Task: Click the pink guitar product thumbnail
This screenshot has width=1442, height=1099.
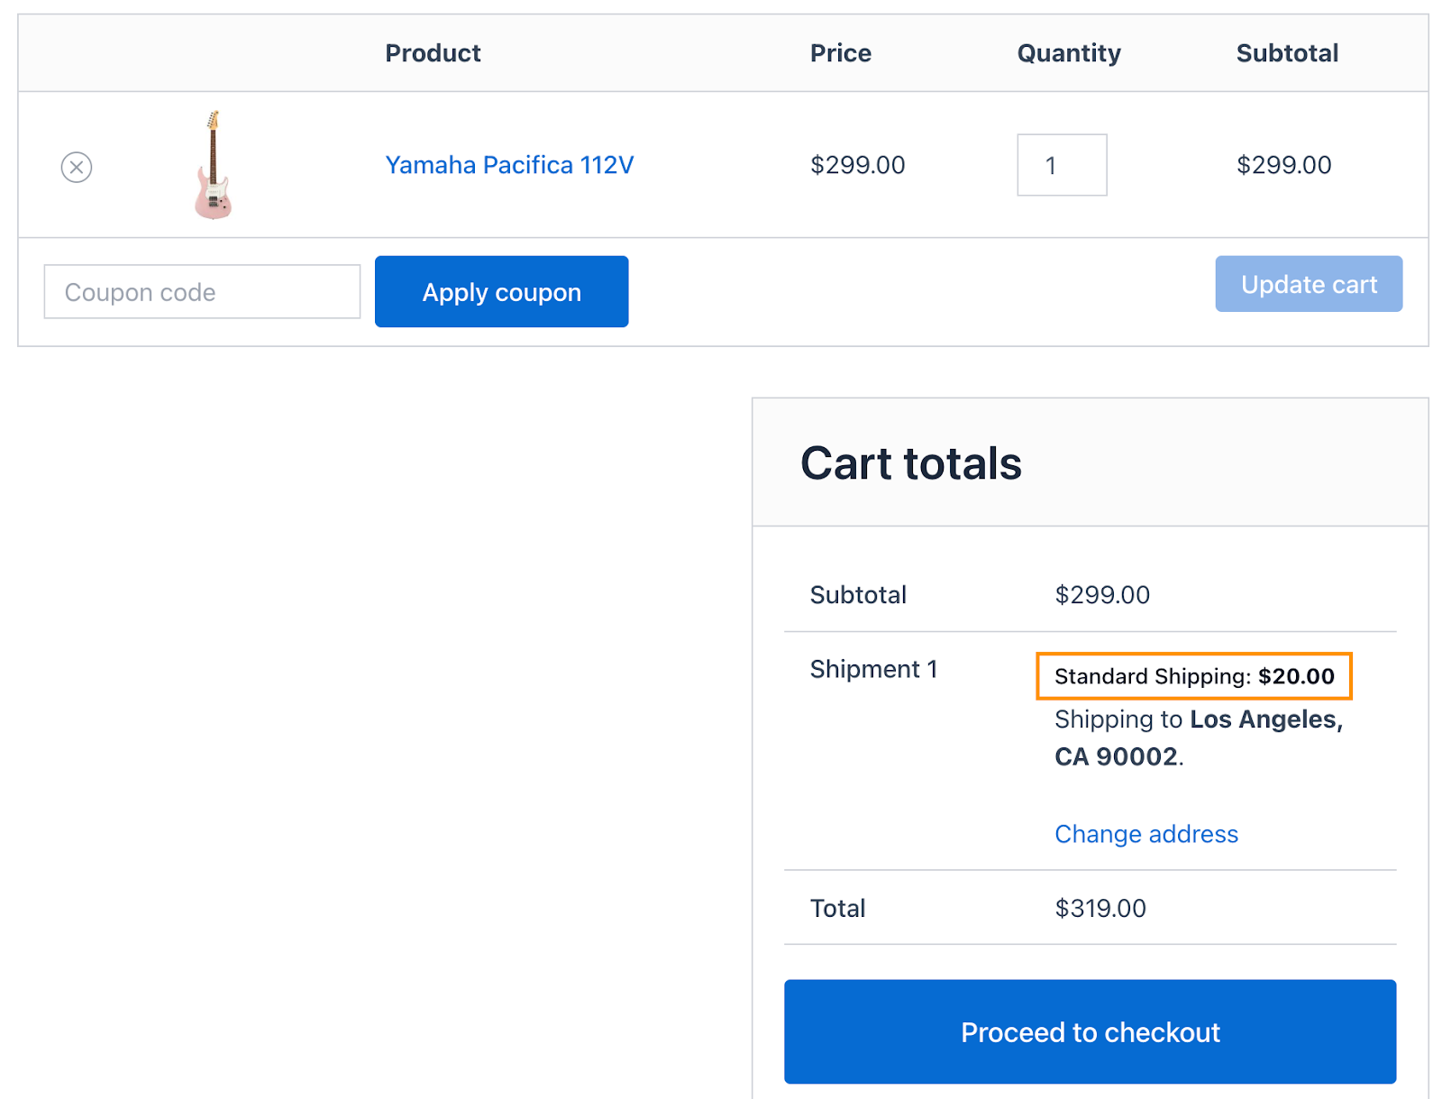Action: [213, 165]
